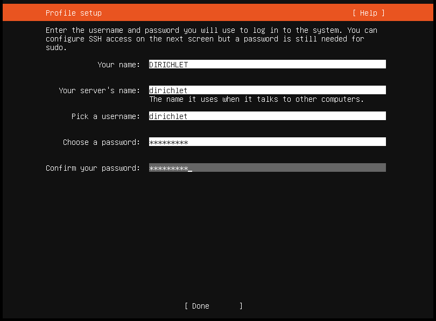Select the server's name input field
This screenshot has width=436, height=321.
pyautogui.click(x=267, y=90)
